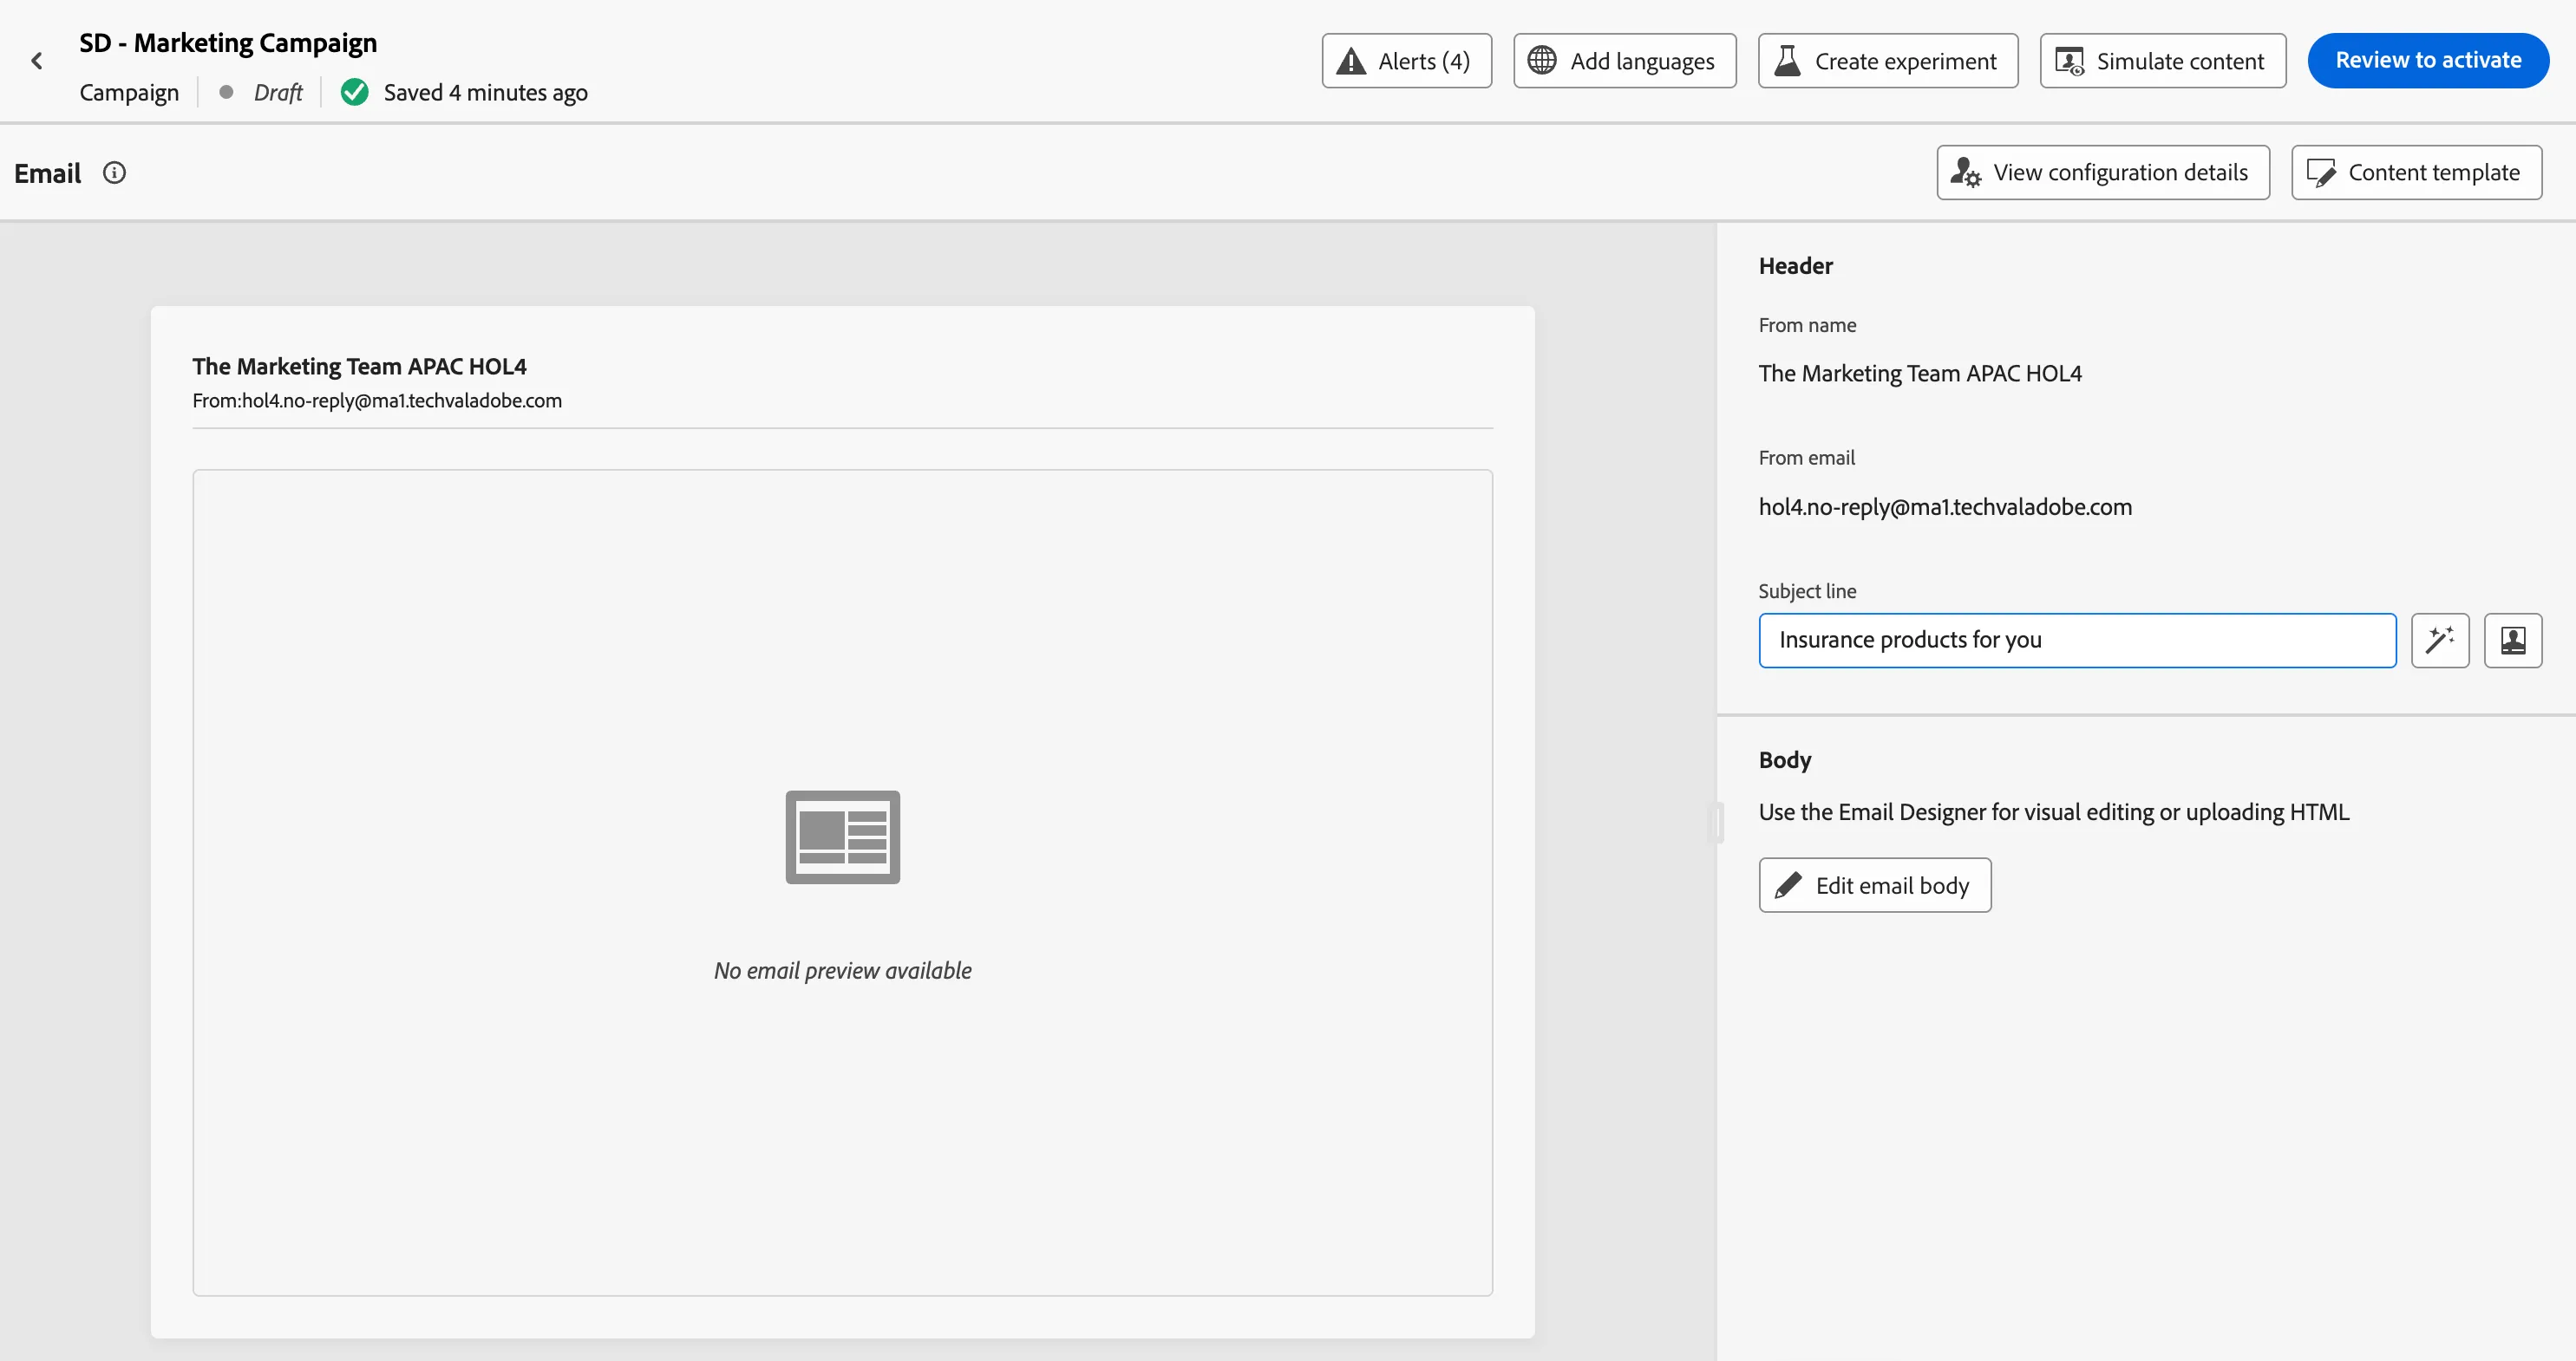Focus the Subject line input field

point(2077,640)
